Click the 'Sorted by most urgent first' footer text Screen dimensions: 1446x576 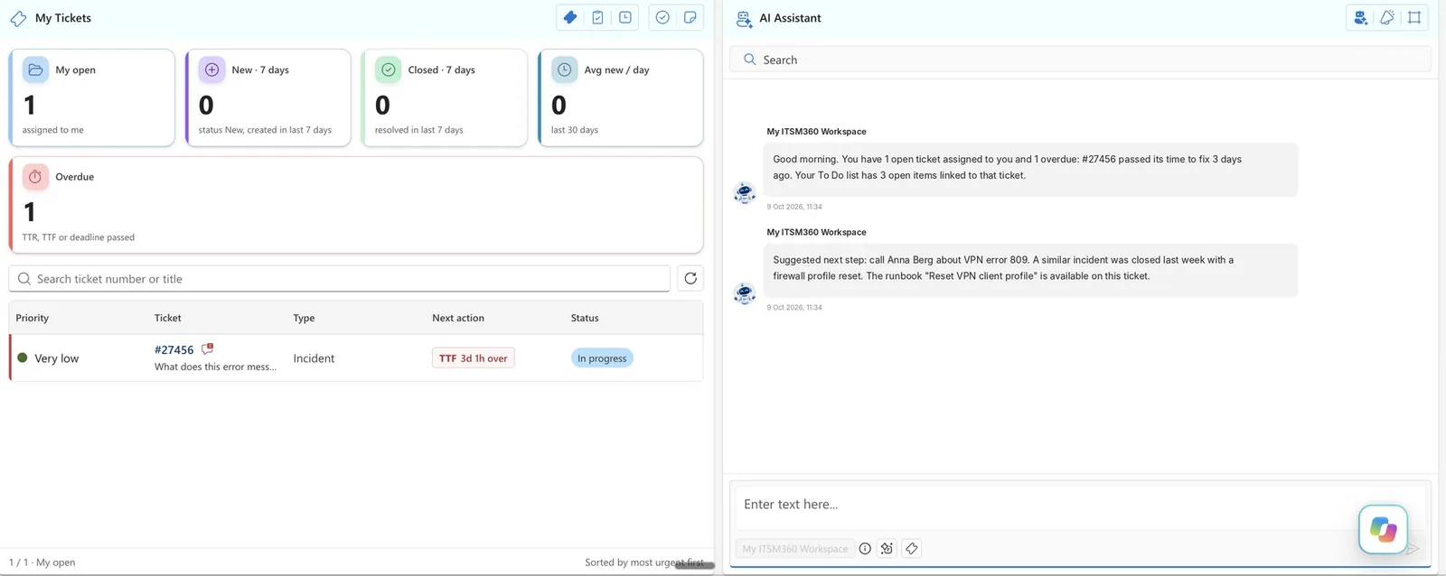643,562
